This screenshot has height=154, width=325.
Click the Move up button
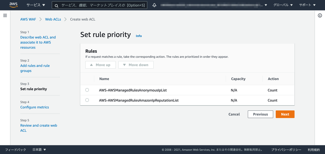(x=100, y=65)
